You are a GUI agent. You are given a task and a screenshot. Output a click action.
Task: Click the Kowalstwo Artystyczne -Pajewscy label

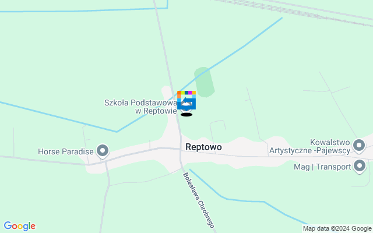click(x=309, y=146)
